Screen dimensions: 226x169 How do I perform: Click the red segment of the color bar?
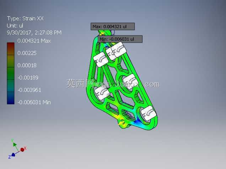(x=11, y=49)
